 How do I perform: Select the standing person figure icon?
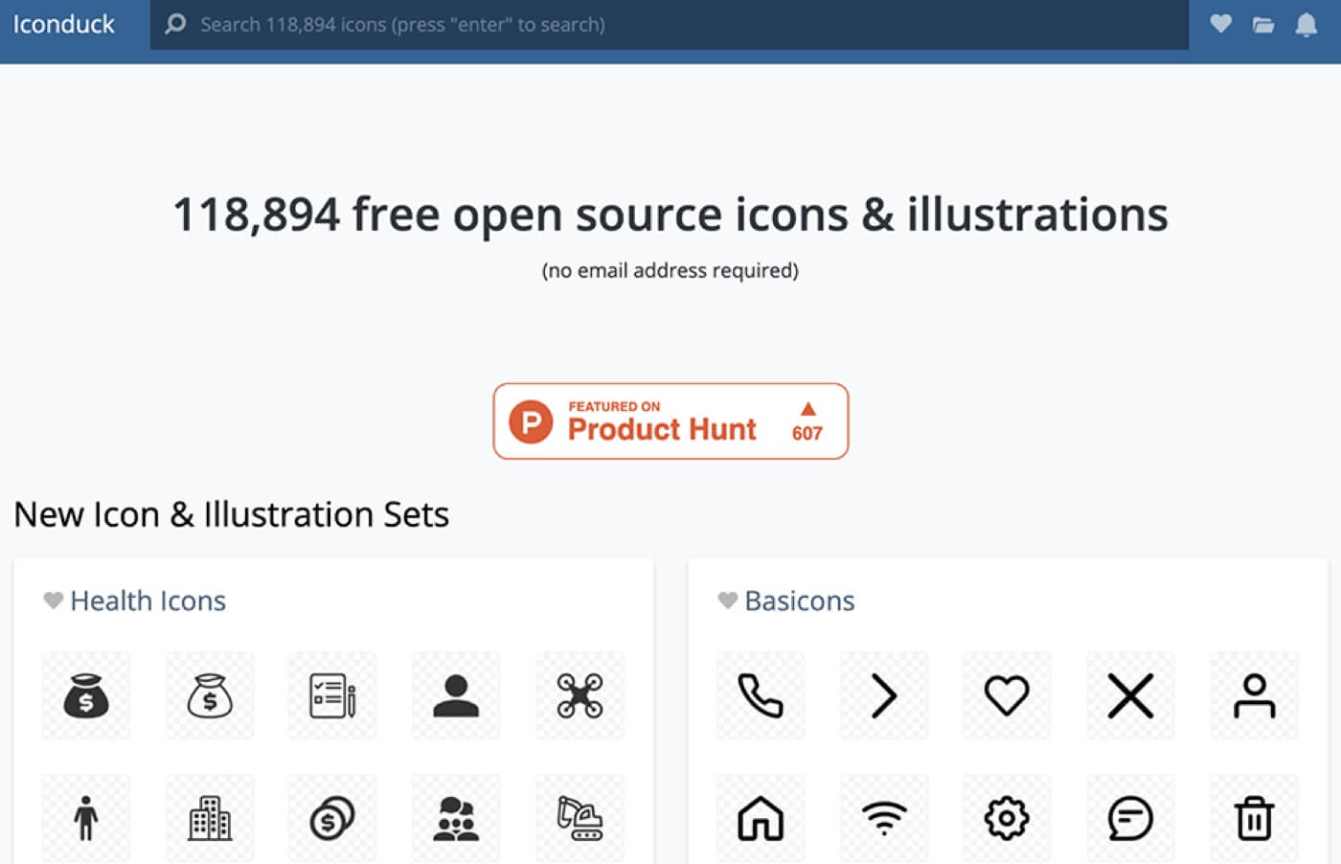(x=86, y=818)
